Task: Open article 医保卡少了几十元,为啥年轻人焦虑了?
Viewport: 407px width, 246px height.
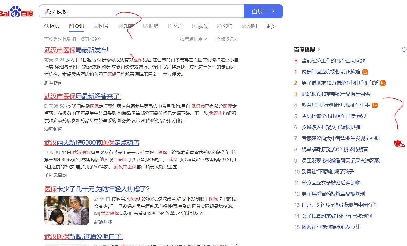Action: (97, 189)
